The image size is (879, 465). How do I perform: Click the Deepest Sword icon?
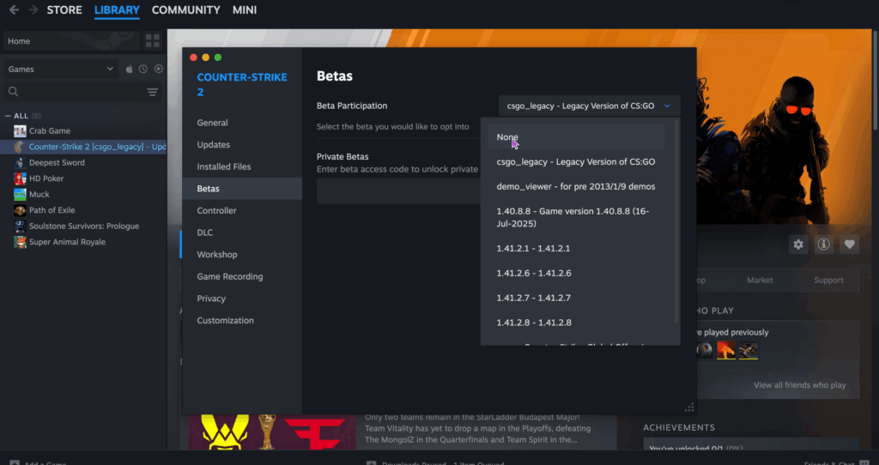pyautogui.click(x=21, y=162)
